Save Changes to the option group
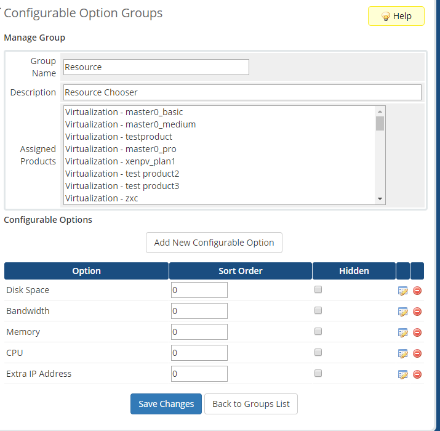This screenshot has height=431, width=440. point(166,404)
